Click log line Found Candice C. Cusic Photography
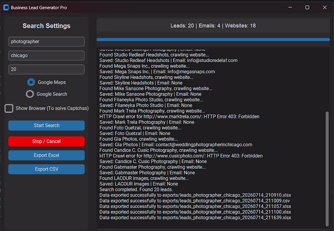Screen dimensions: 334x231 point(158,150)
